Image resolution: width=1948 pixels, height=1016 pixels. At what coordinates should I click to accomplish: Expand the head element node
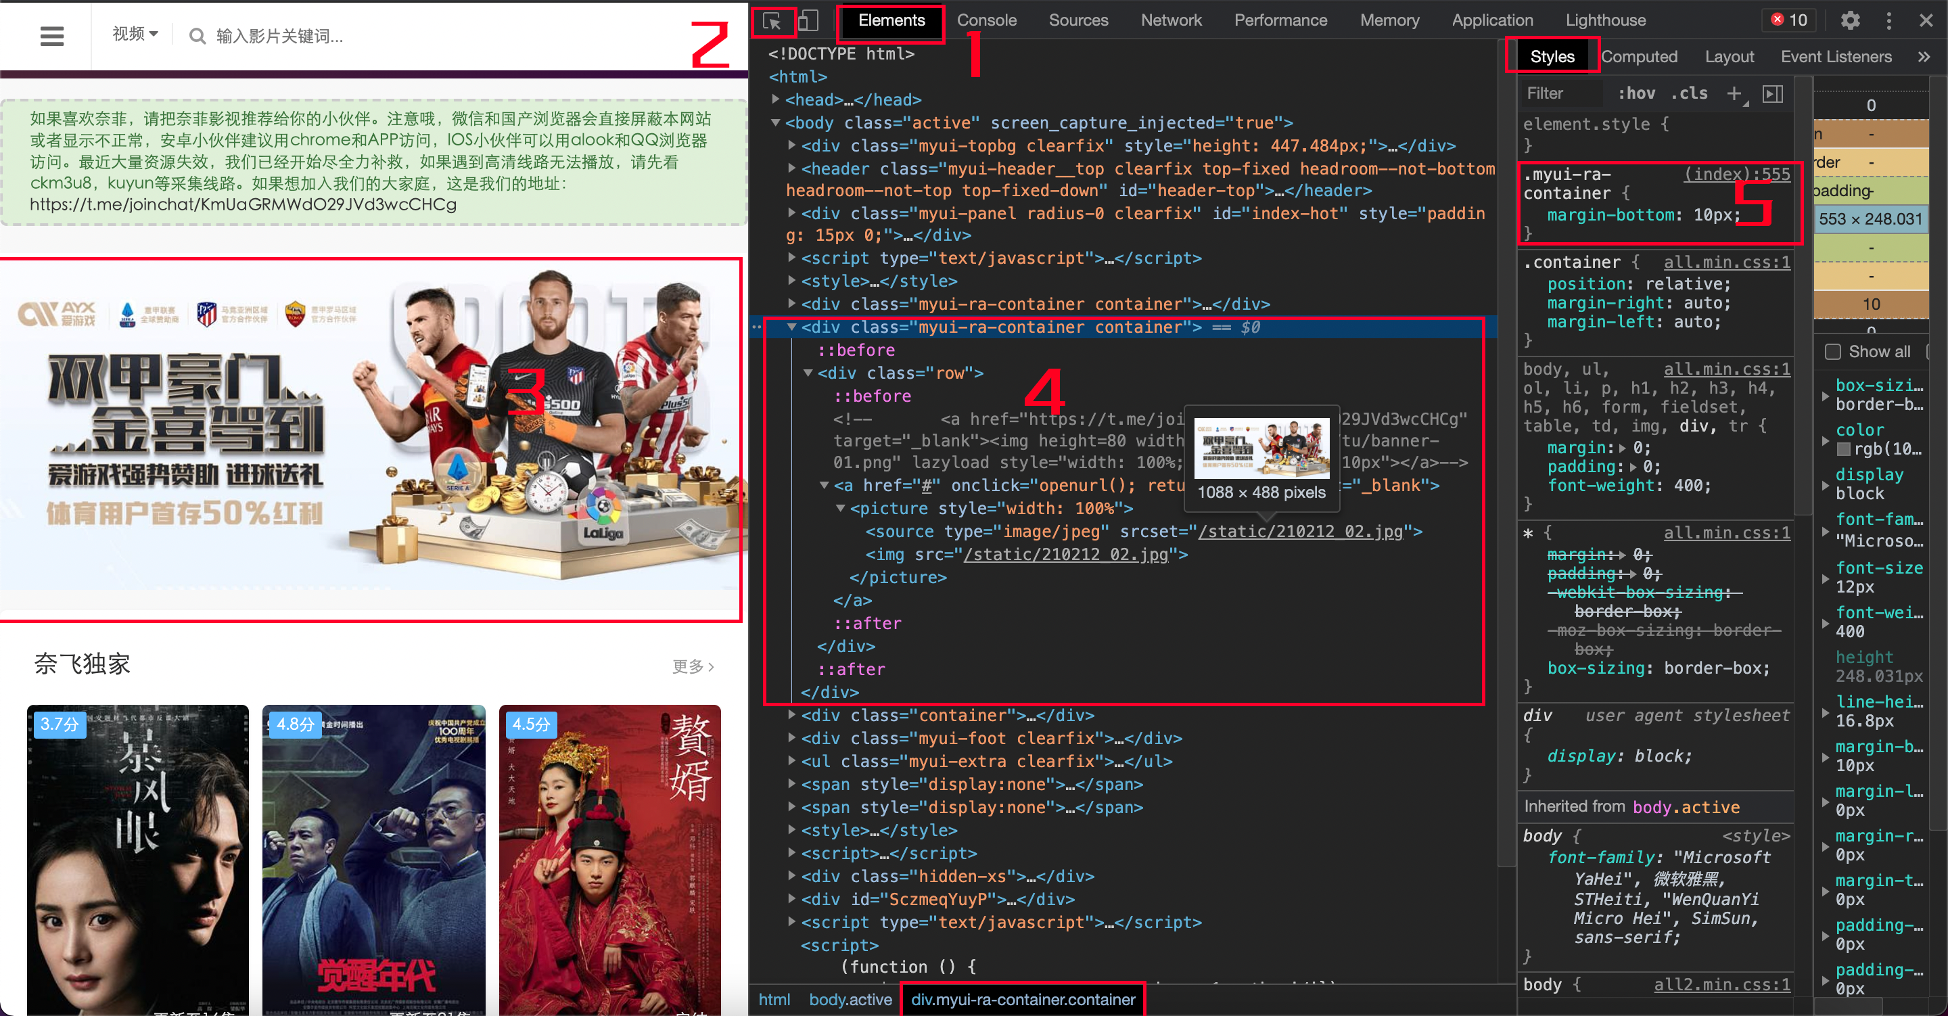(775, 99)
